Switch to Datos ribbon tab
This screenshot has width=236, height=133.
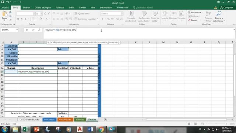[72, 7]
